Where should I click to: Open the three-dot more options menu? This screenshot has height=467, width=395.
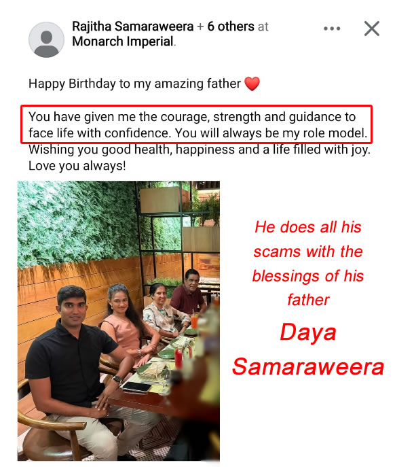pyautogui.click(x=332, y=29)
